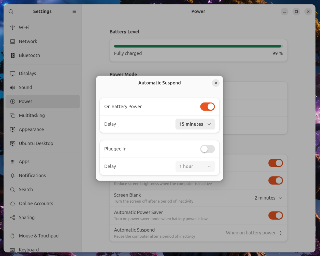320x256 pixels.
Task: Open the Sharing settings panel
Action: click(x=26, y=217)
